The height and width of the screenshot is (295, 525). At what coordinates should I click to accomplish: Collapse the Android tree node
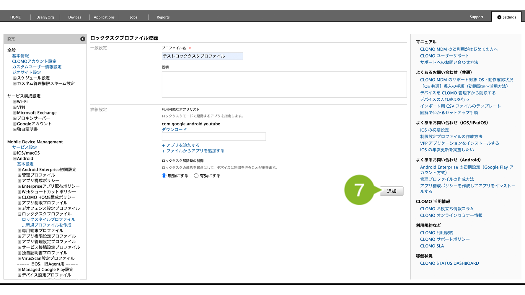[15, 159]
